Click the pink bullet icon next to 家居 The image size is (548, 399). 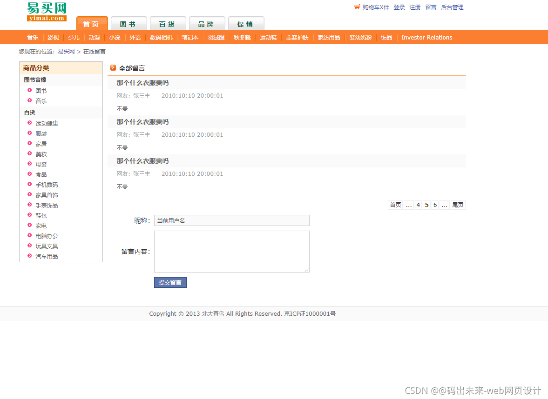(x=30, y=143)
